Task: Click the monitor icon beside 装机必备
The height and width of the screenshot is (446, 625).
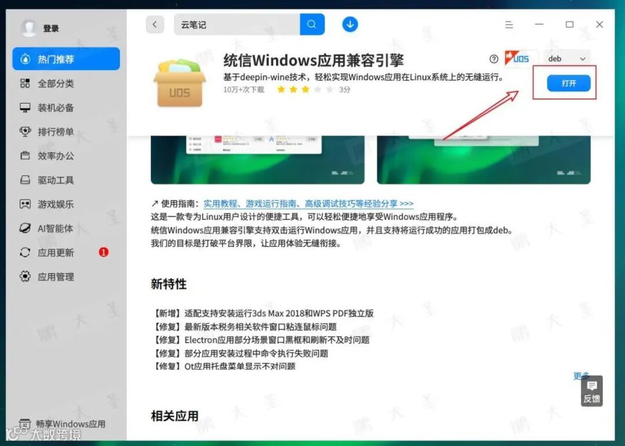Action: tap(25, 108)
